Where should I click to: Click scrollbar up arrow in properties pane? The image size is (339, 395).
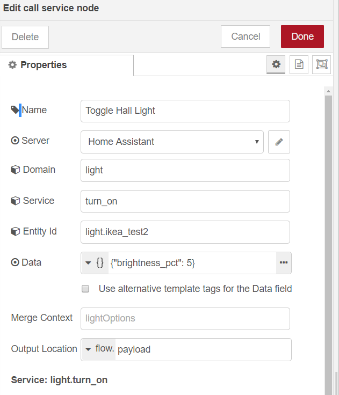[328, 91]
